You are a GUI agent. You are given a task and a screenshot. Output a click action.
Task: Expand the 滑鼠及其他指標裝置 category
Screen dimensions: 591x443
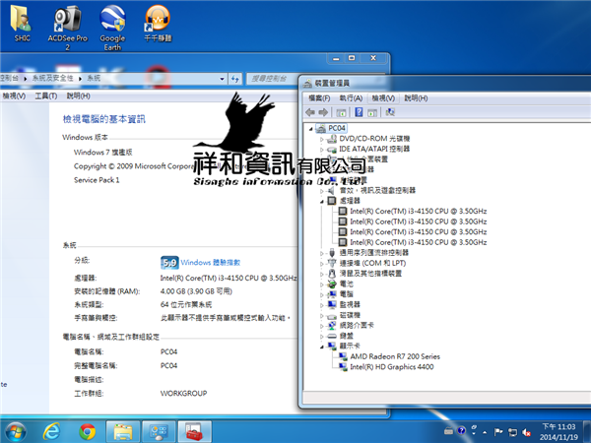322,274
